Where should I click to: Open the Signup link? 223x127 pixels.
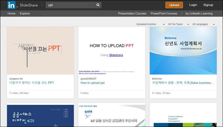pyautogui.click(x=208, y=5)
